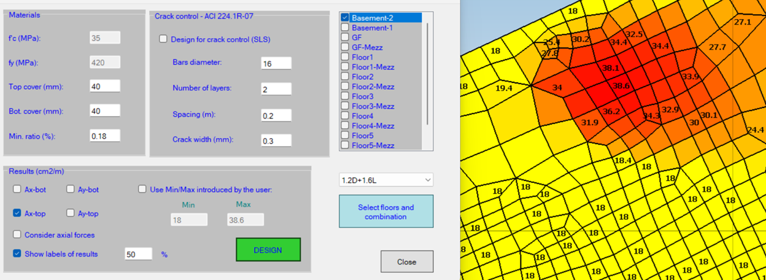Click the 30.2 labeled mesh element
Viewport: 766px width, 280px height.
tap(581, 39)
